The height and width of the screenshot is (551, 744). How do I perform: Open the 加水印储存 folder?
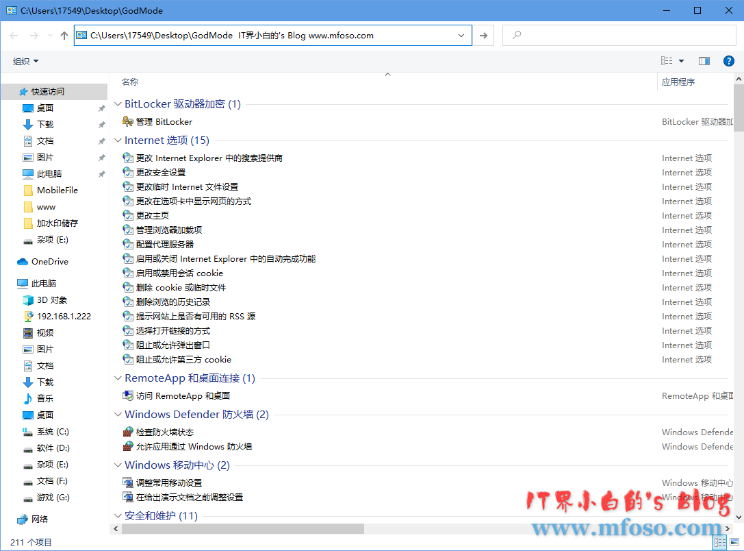pyautogui.click(x=57, y=223)
